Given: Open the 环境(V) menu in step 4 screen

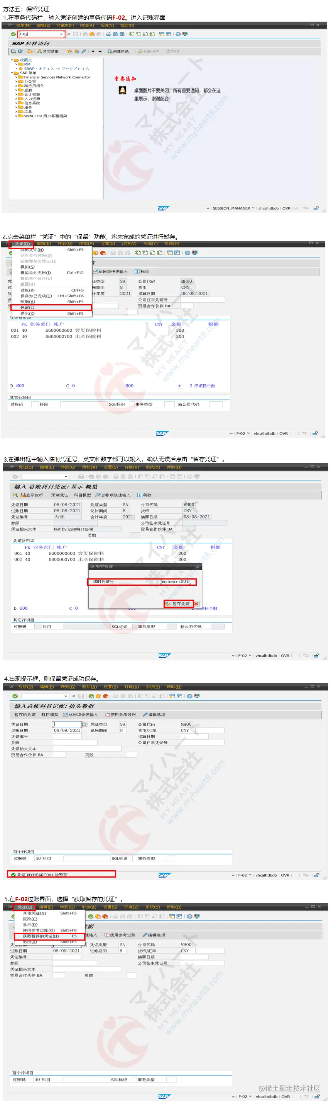Looking at the screenshot, I should [132, 687].
